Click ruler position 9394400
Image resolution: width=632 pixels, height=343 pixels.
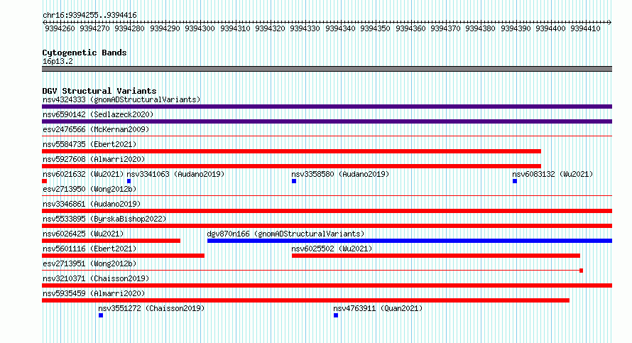pyautogui.click(x=550, y=28)
